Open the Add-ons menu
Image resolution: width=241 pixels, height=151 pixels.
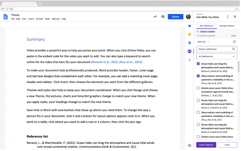pos(56,19)
